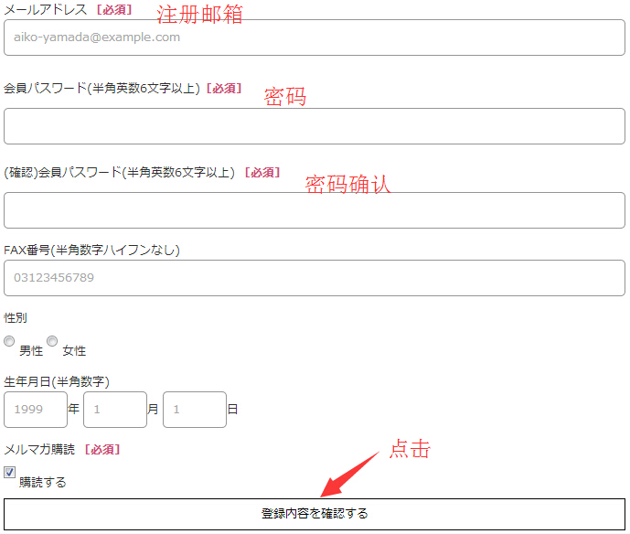Click the birth day field
630x534 pixels.
195,410
